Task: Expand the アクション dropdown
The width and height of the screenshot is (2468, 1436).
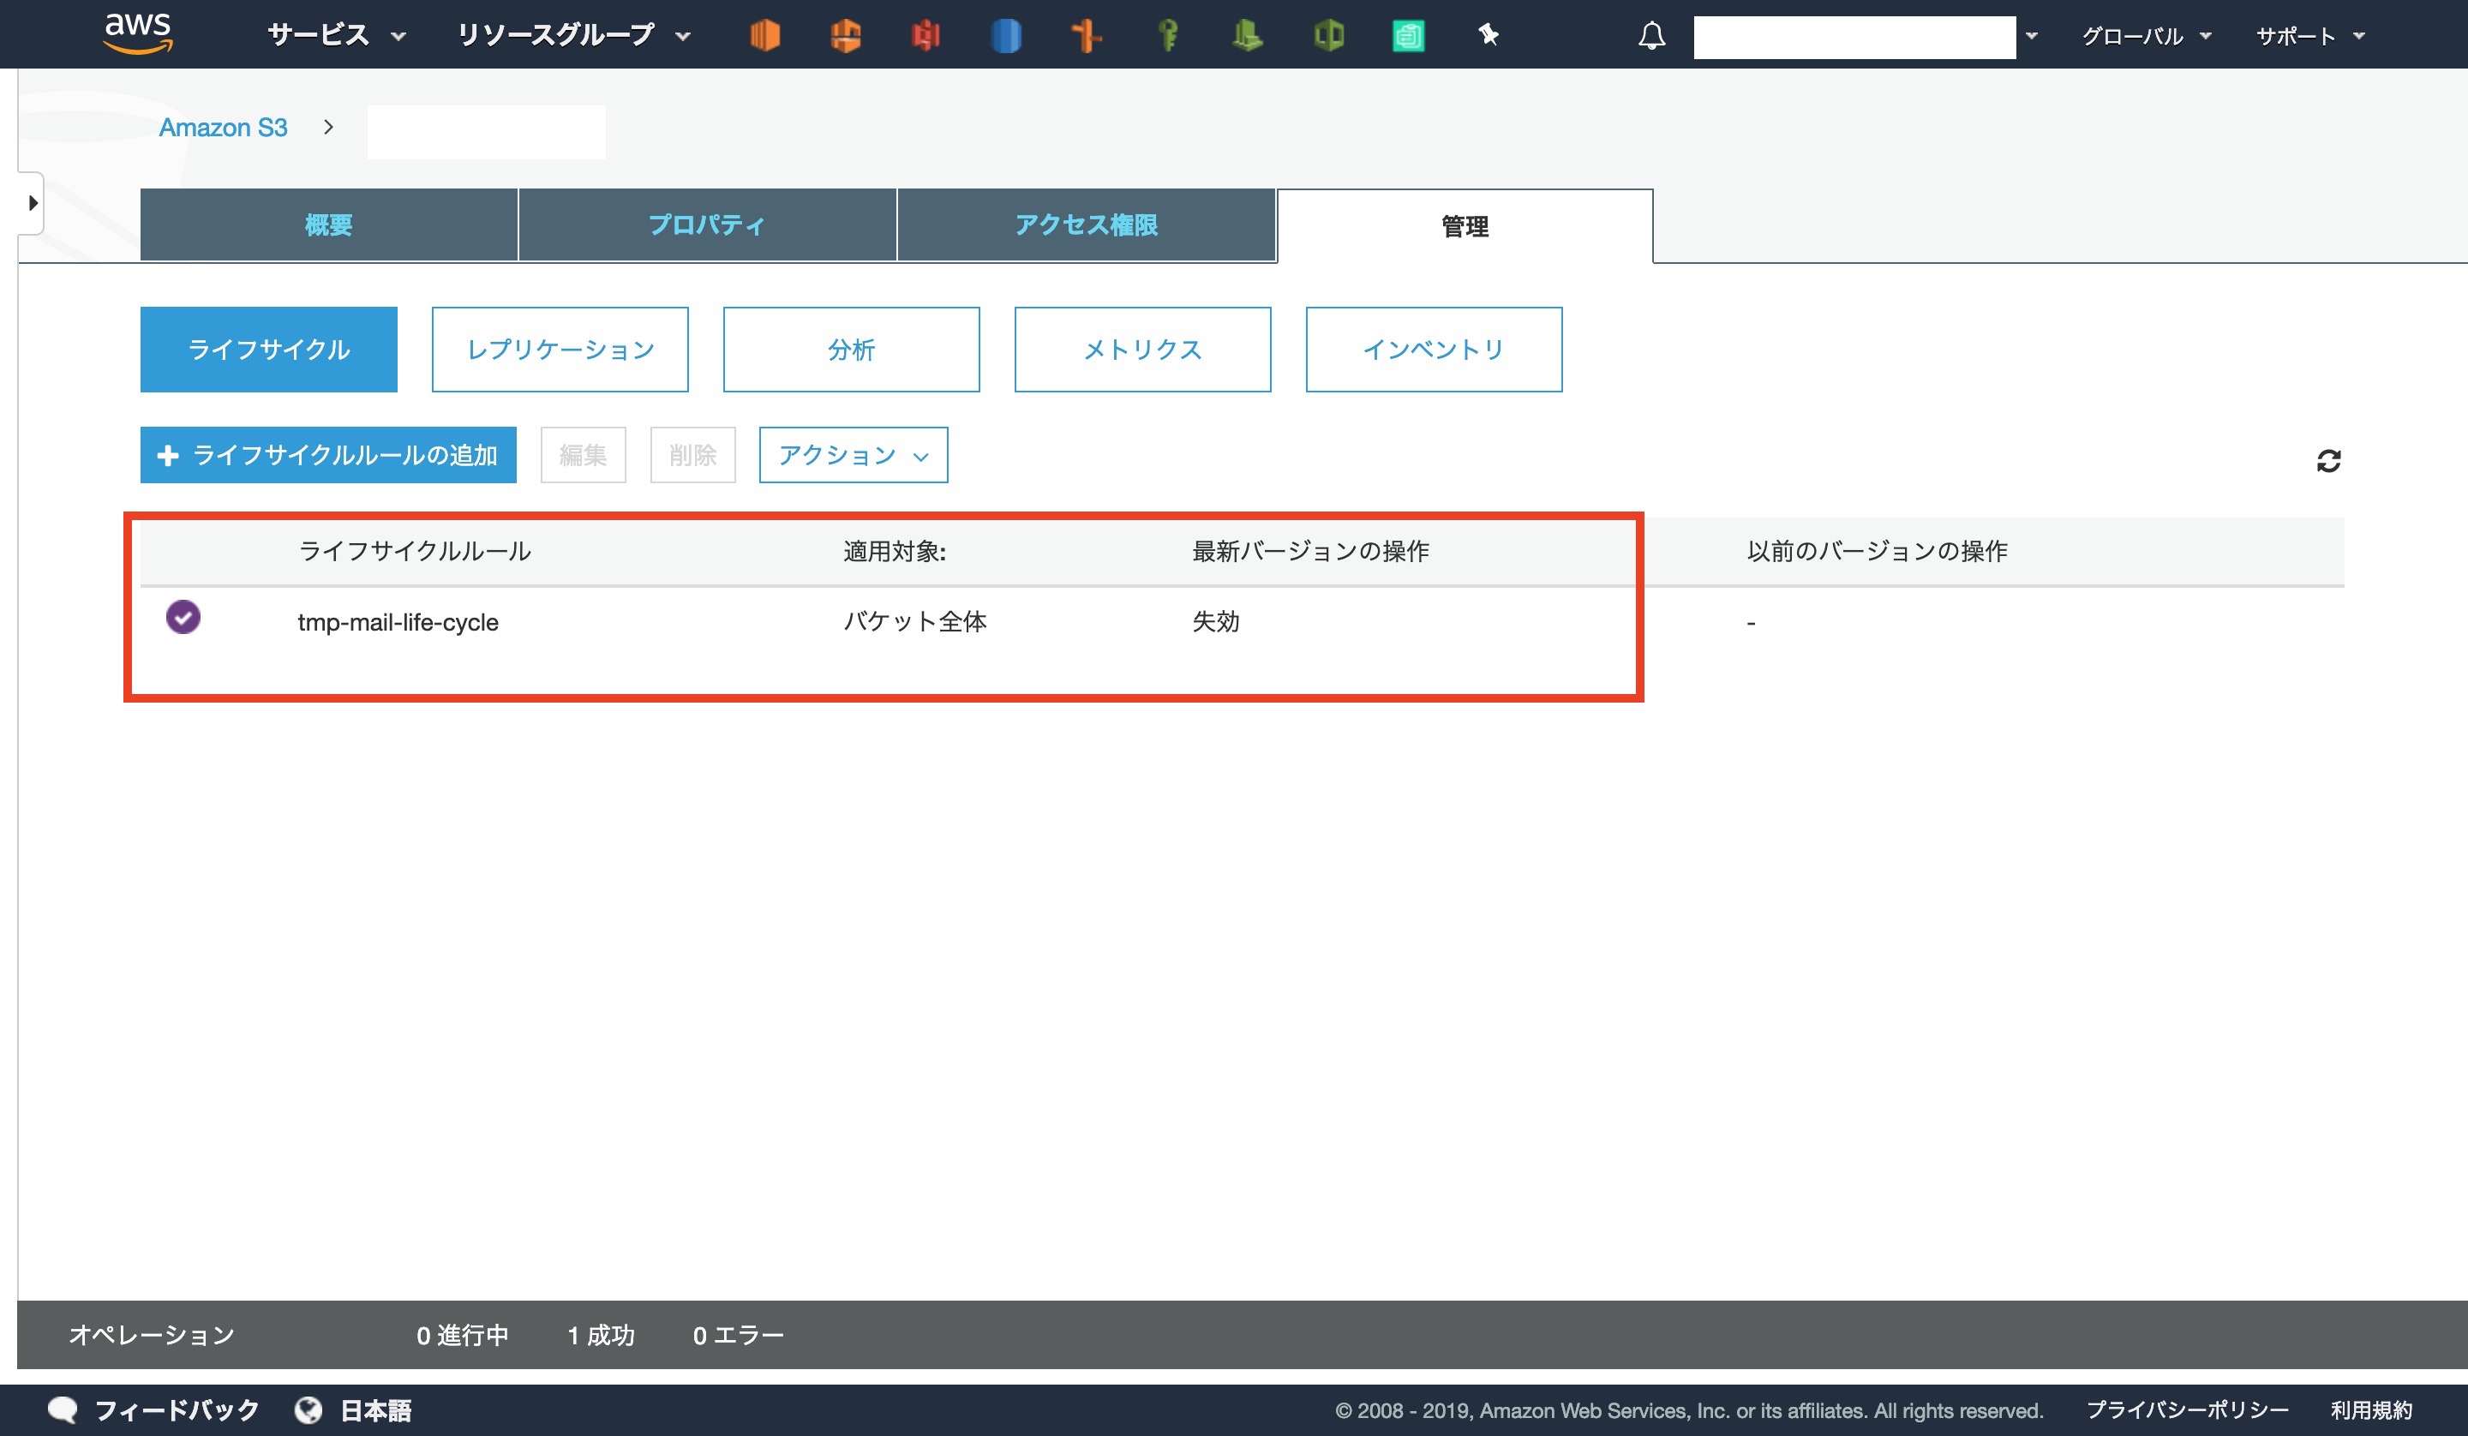Action: (852, 456)
